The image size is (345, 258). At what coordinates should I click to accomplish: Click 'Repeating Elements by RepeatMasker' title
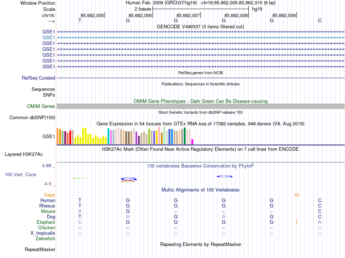point(201,244)
